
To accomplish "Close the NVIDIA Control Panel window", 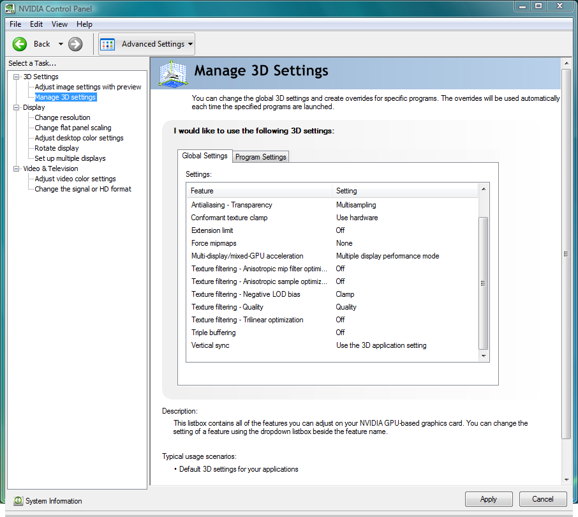I will coord(559,6).
